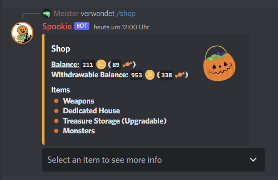This screenshot has width=278, height=180.
Task: Click the /shop command link
Action: 126,14
